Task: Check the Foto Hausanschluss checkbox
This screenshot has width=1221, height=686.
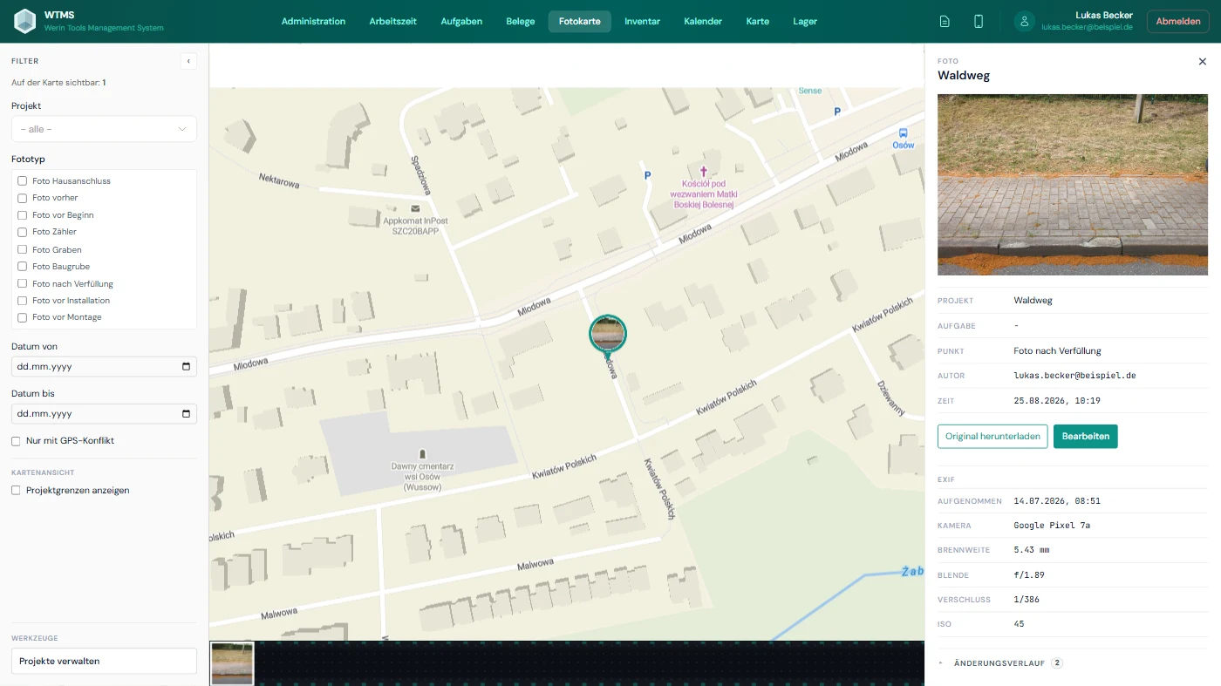Action: (x=23, y=181)
